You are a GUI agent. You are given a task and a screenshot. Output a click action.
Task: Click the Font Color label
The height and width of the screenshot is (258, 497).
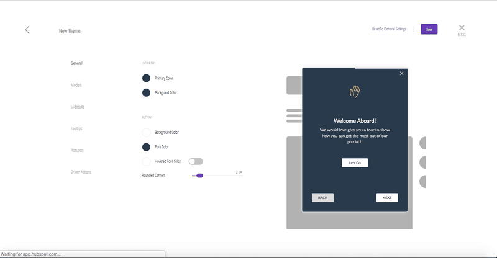162,147
